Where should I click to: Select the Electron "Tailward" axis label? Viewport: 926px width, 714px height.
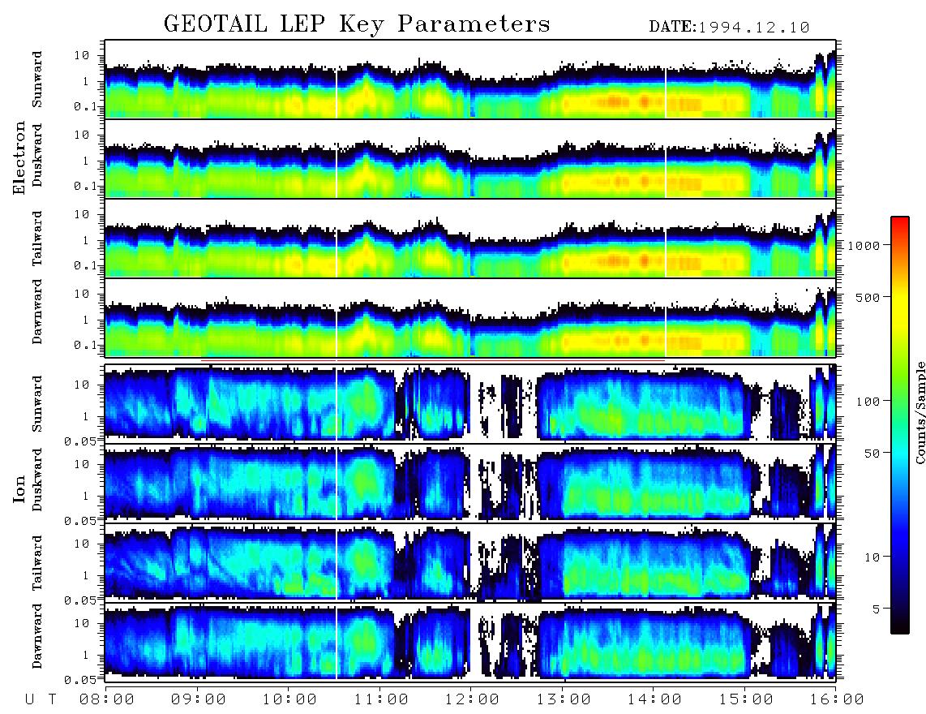(x=36, y=239)
